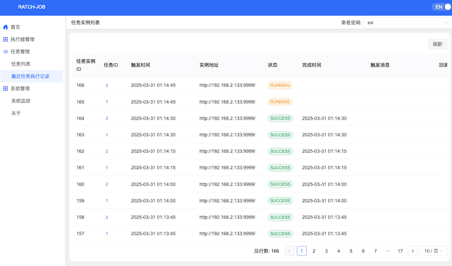
Task: Click the 实例地址 column header
Action: (209, 65)
